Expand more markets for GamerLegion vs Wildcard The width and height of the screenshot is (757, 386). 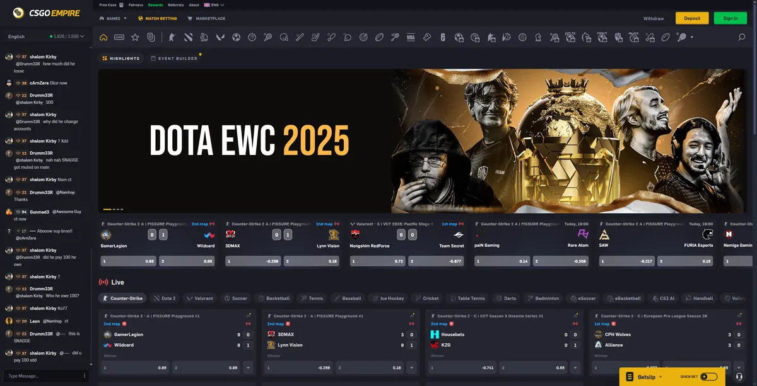247,367
